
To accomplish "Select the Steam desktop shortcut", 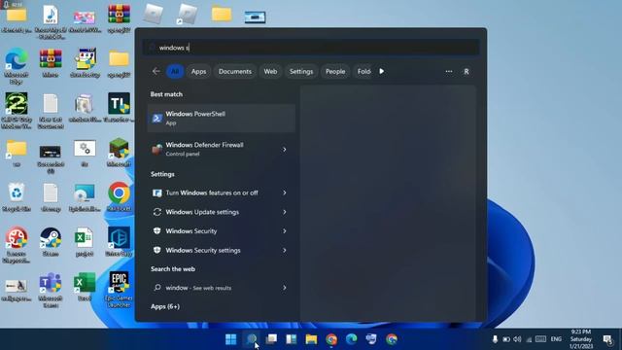I will click(x=51, y=242).
